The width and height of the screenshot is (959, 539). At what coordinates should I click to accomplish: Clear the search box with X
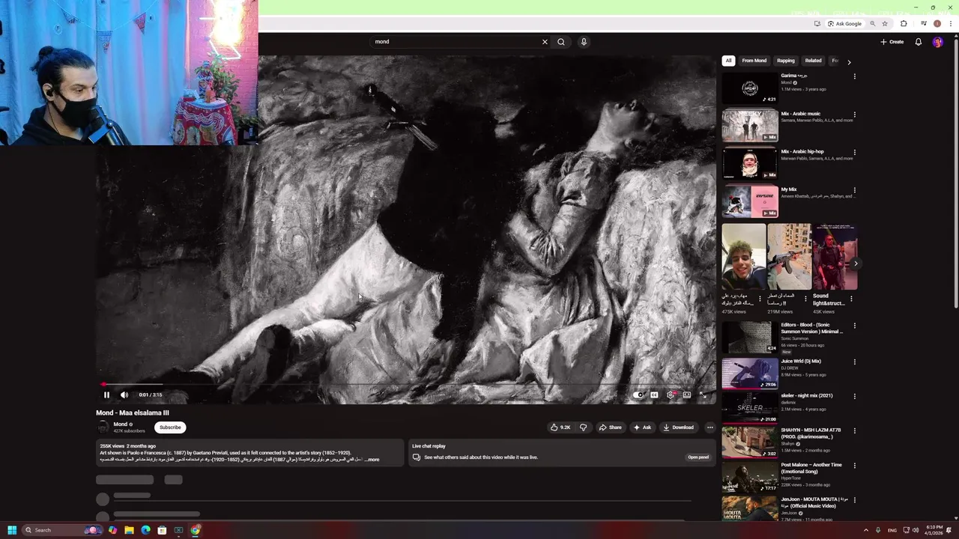tap(545, 42)
